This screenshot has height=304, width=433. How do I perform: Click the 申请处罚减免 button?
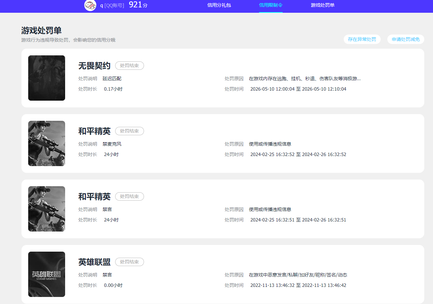tap(406, 39)
